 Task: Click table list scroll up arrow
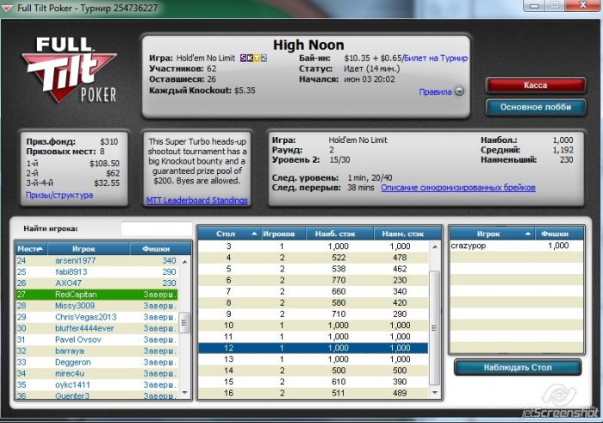435,246
